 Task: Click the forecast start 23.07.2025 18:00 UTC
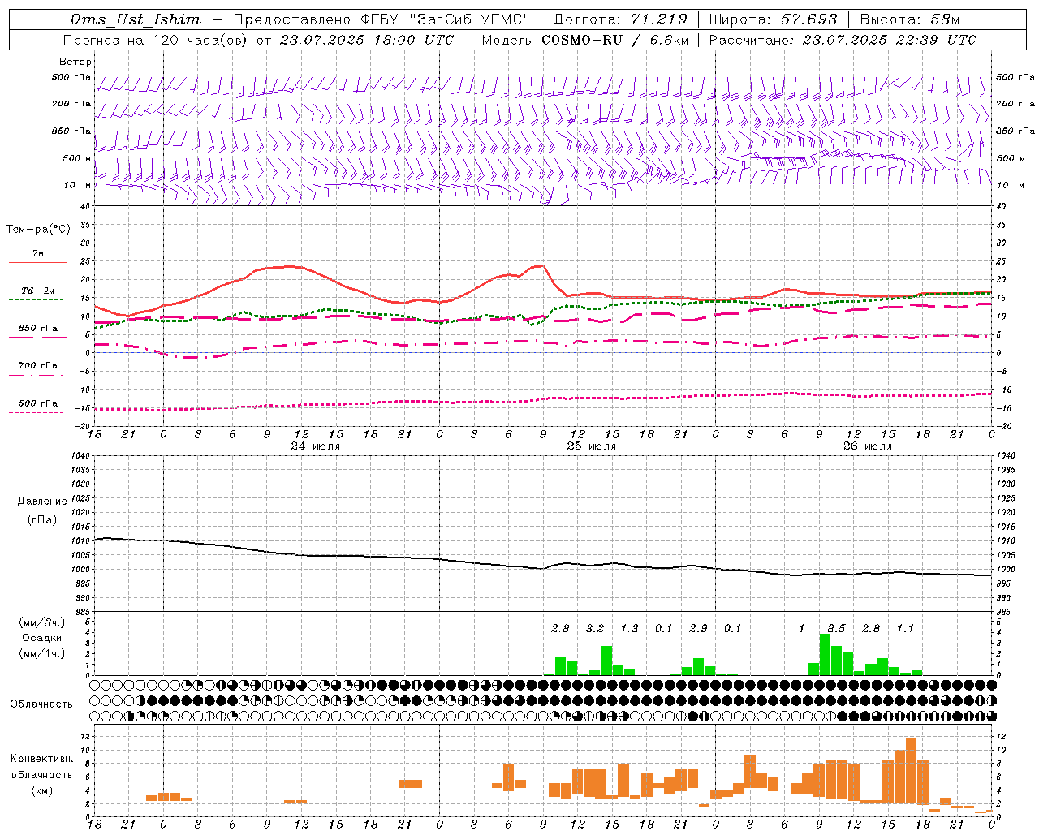(x=367, y=40)
